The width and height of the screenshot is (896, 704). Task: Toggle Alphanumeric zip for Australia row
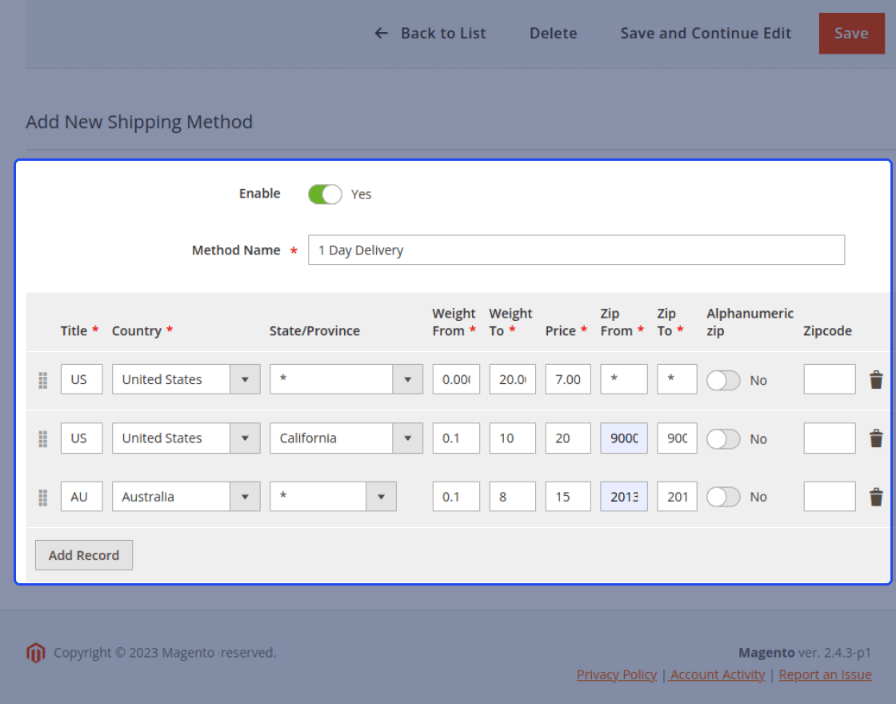723,497
